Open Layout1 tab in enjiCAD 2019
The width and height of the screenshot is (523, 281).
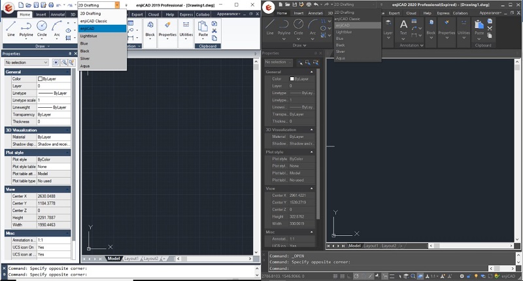click(x=131, y=258)
